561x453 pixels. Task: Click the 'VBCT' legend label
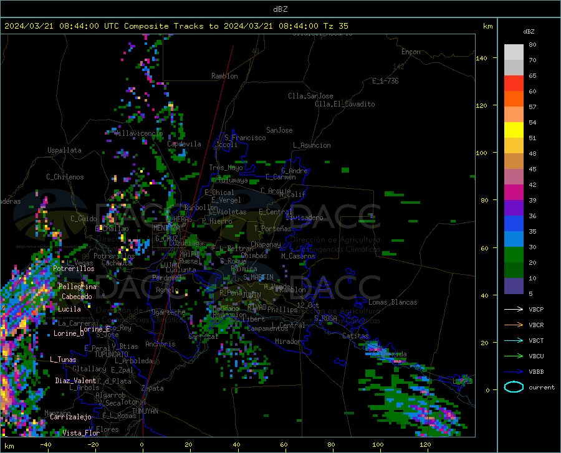click(536, 341)
